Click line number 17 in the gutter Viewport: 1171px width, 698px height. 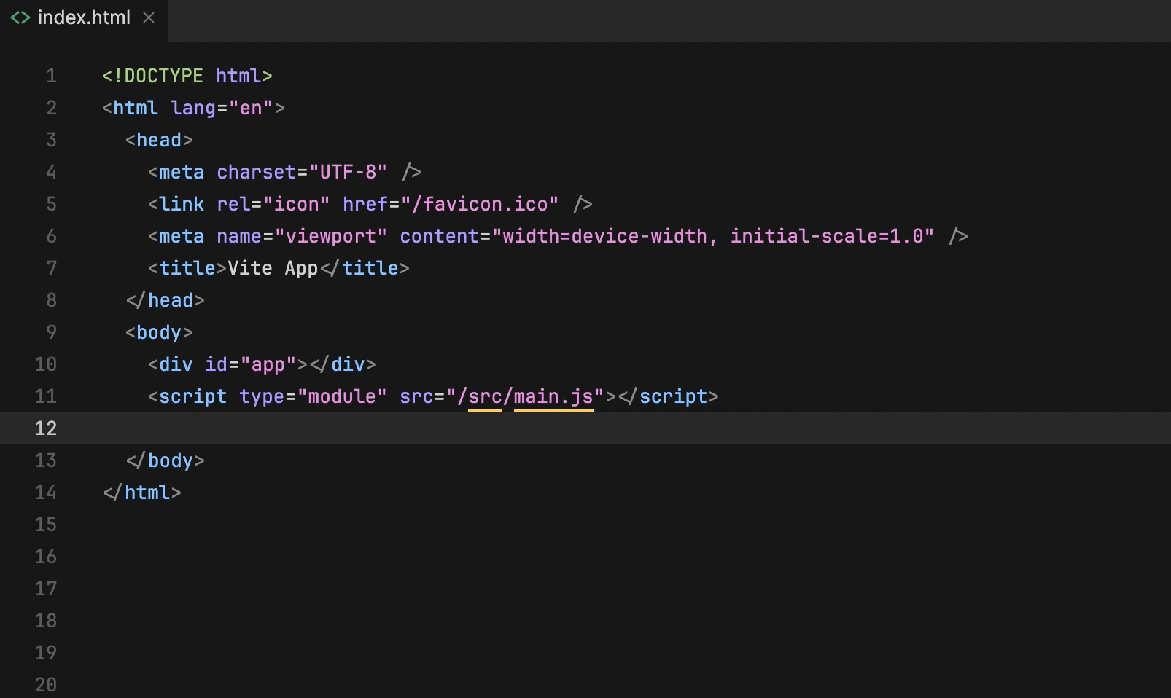45,589
